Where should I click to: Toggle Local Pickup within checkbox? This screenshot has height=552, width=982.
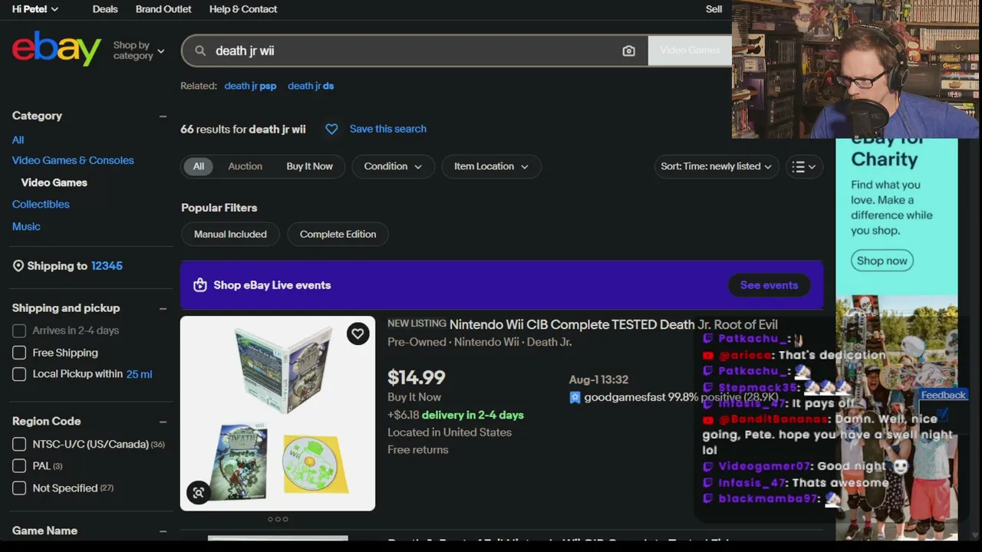click(x=19, y=374)
